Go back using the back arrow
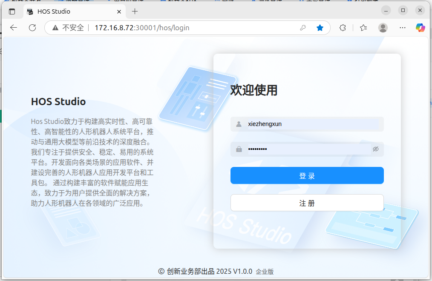 click(14, 27)
